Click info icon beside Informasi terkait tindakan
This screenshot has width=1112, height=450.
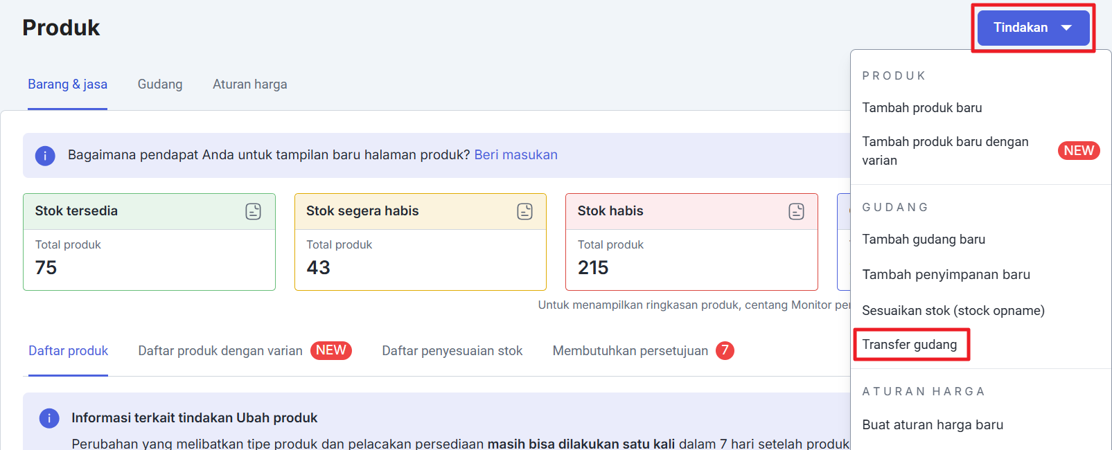click(x=49, y=418)
